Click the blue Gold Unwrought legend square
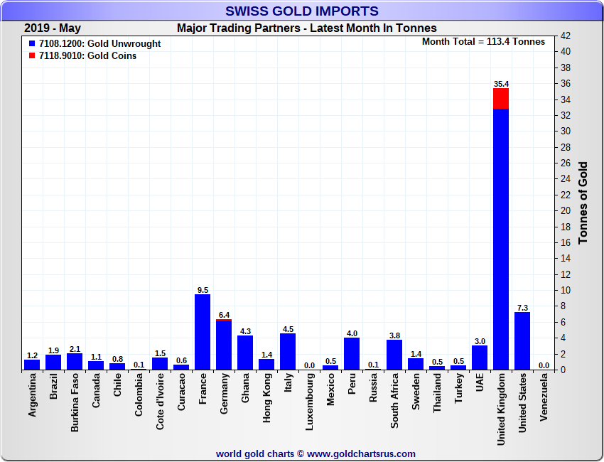The image size is (604, 462). click(32, 44)
